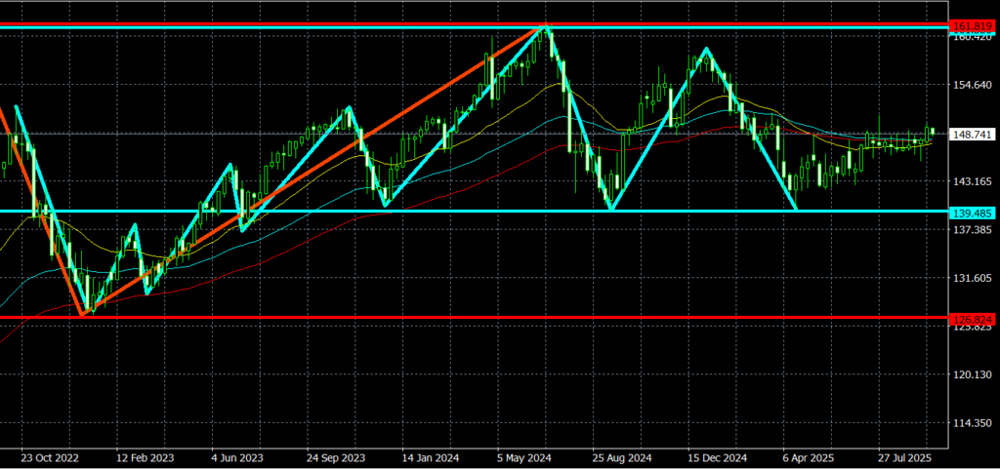Click the 25 Aug 2024 date label
1000x469 pixels.
point(622,457)
